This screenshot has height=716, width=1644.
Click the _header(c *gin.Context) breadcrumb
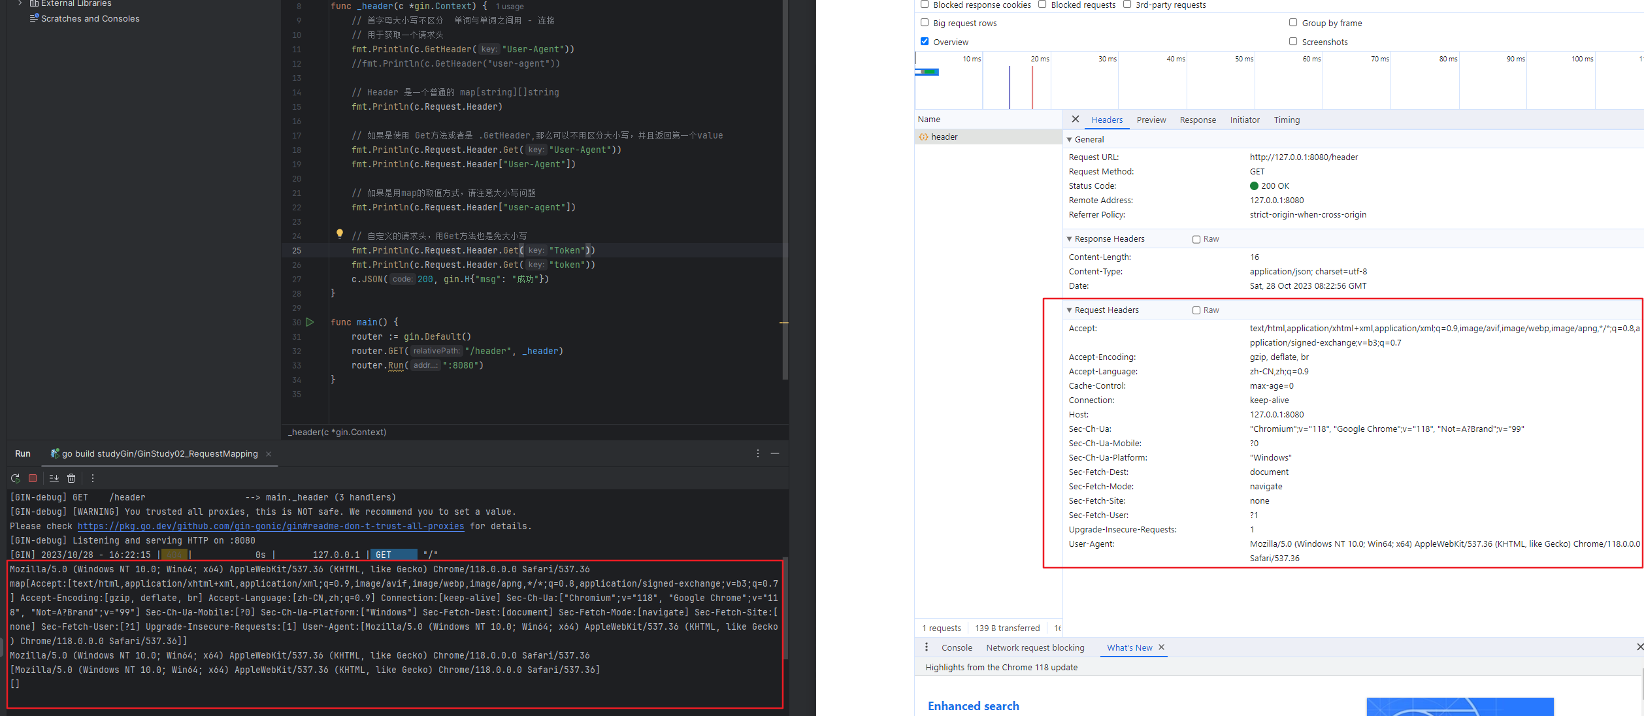click(337, 432)
